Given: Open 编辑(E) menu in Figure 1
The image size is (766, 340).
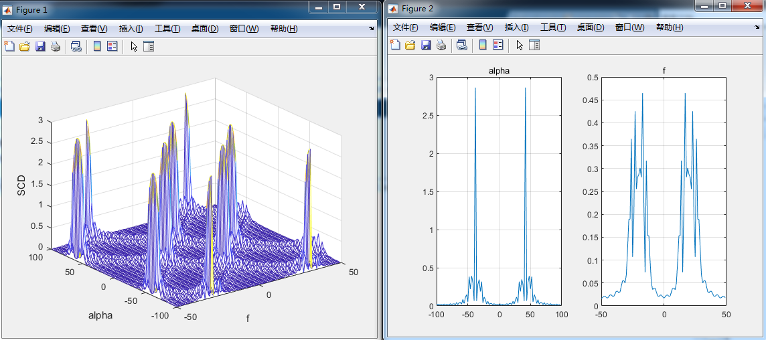Looking at the screenshot, I should (x=57, y=29).
